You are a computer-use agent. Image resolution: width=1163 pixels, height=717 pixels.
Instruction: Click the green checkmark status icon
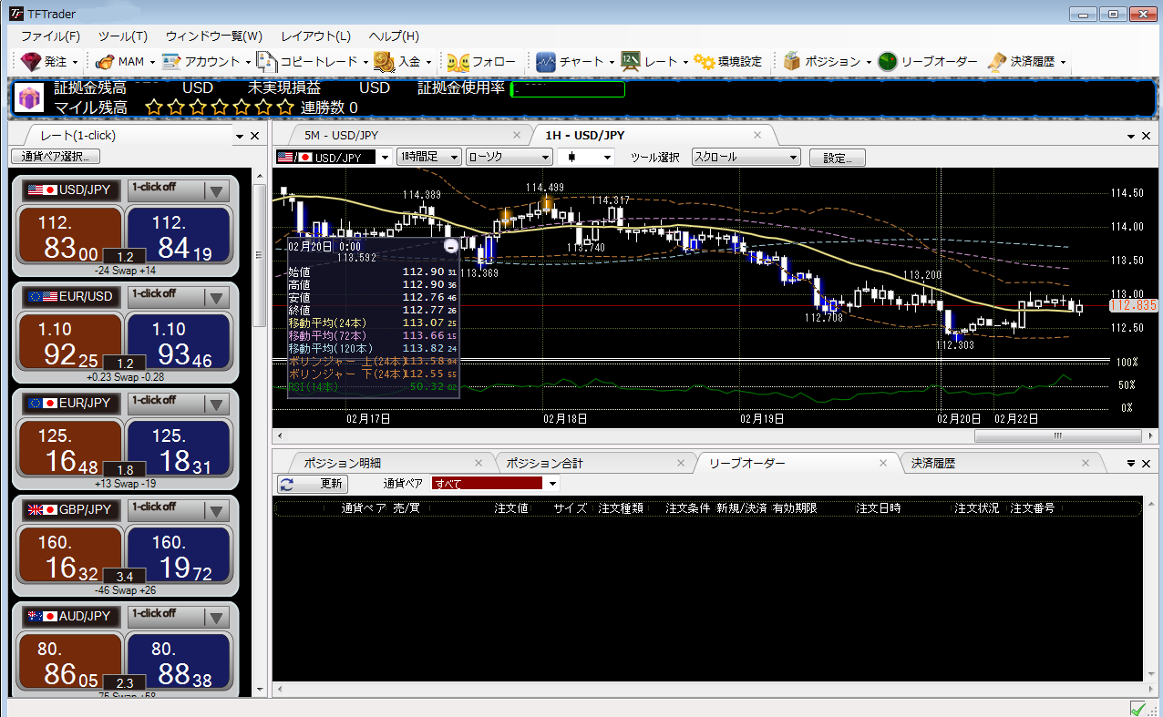click(x=1137, y=708)
